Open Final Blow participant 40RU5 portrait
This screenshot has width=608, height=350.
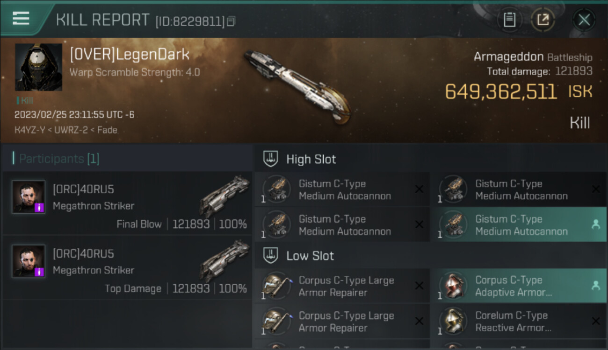[29, 197]
